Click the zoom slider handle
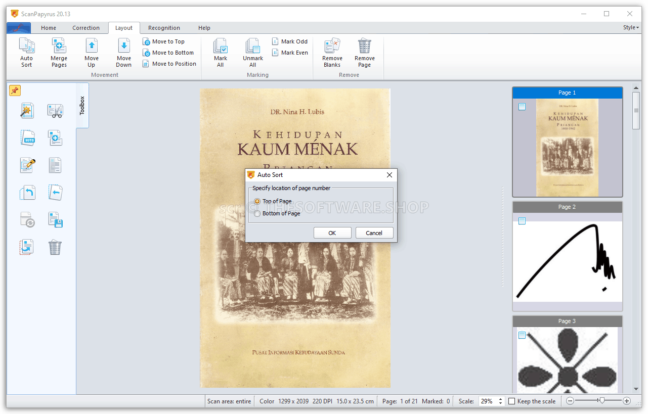The image size is (648, 414). coord(601,401)
